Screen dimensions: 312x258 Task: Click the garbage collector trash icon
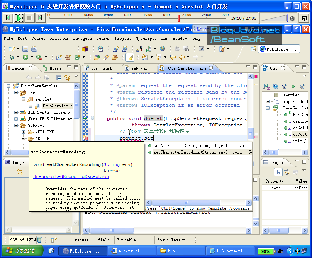[x=39, y=239]
